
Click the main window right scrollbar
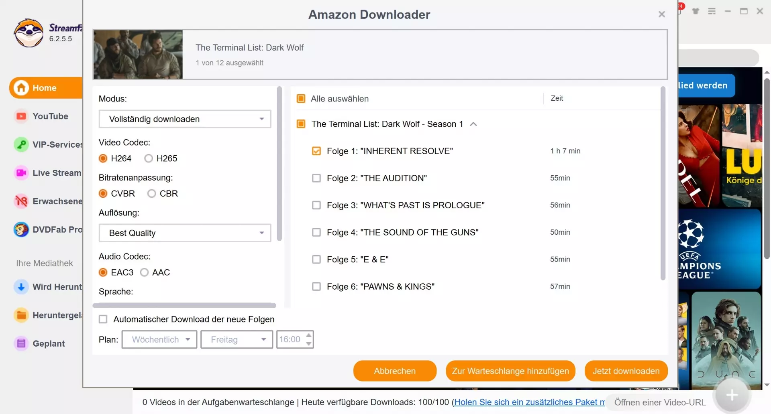coord(767,168)
